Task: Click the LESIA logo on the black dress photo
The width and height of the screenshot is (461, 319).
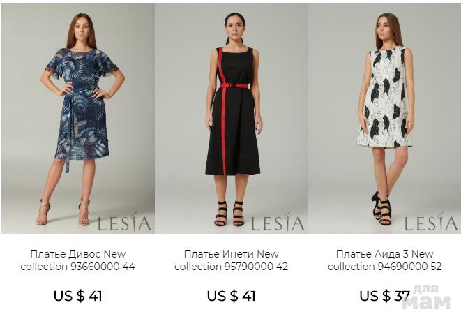Action: click(x=278, y=222)
